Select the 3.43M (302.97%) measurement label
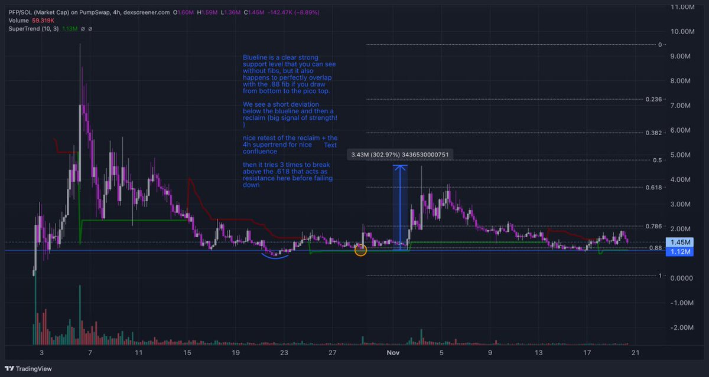Screen dimensions: 709x377 [401, 155]
